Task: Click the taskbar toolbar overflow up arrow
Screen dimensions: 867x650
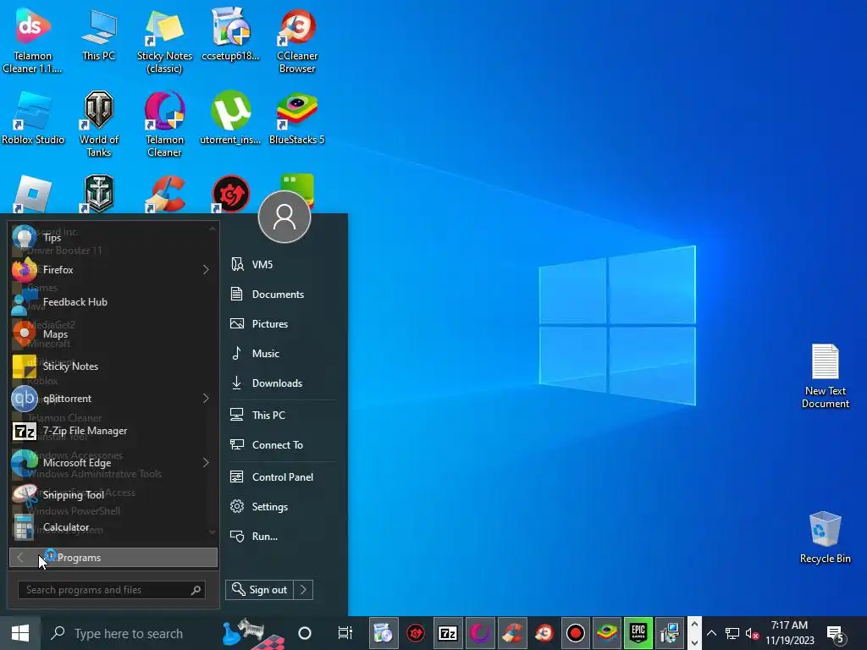Action: (694, 625)
